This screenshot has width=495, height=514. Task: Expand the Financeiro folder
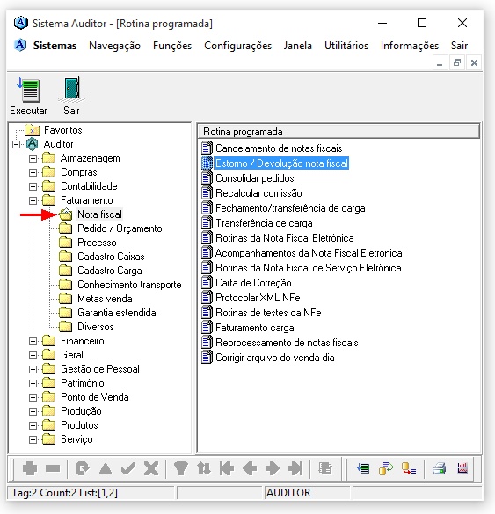click(33, 341)
